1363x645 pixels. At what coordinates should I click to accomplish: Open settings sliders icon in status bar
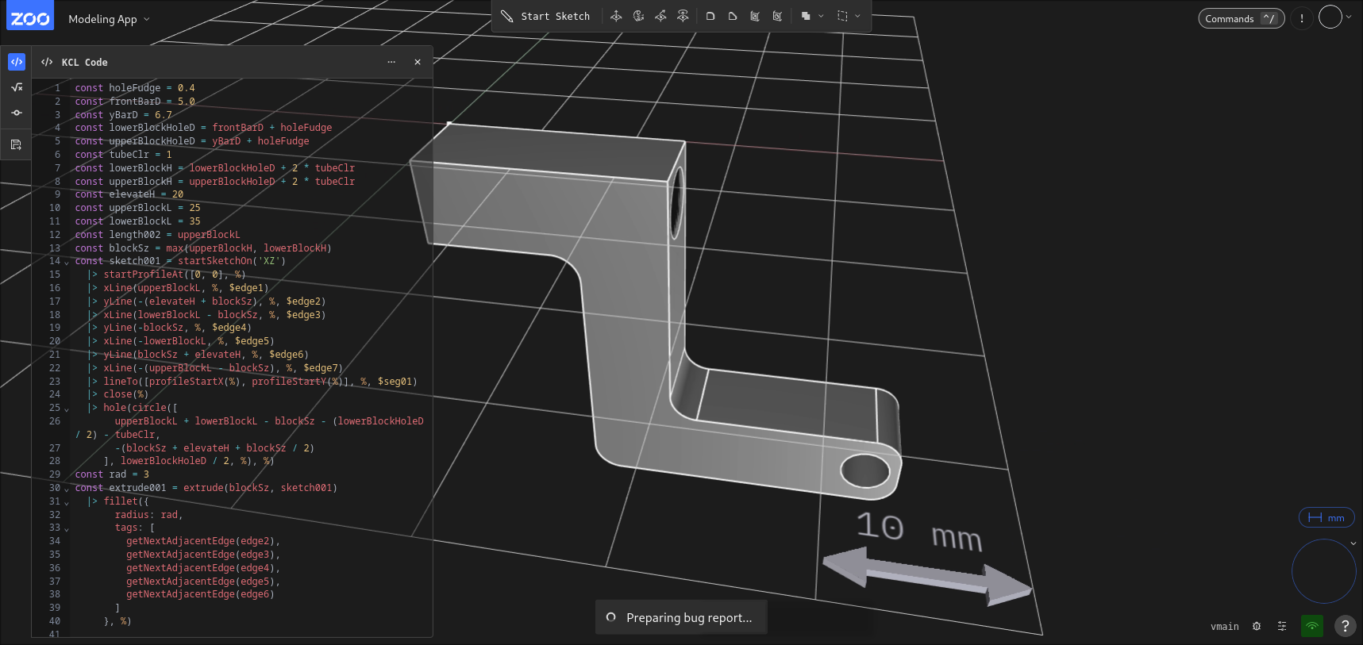tap(1282, 626)
